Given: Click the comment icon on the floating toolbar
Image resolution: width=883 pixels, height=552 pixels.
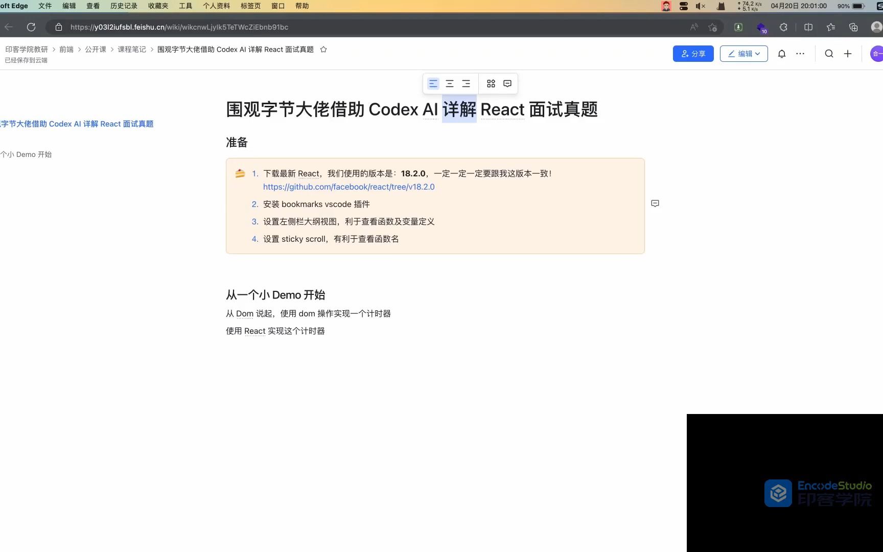Looking at the screenshot, I should [x=507, y=83].
